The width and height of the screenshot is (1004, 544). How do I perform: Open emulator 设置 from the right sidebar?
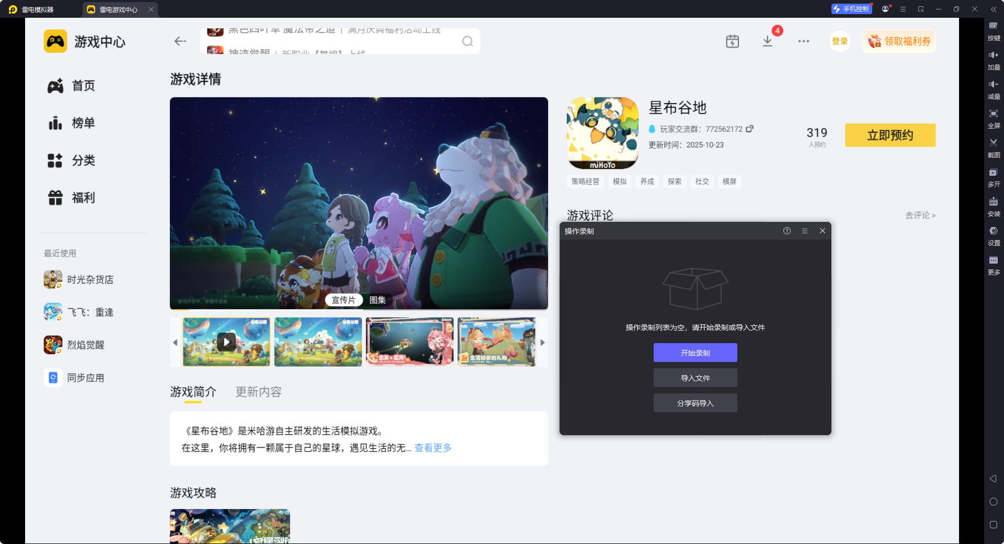point(994,235)
